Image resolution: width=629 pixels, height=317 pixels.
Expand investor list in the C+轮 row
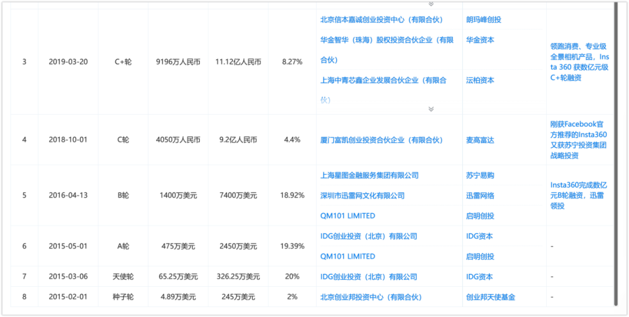(x=431, y=109)
